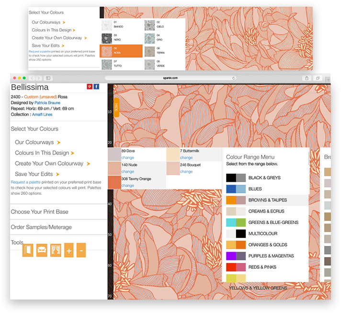
Task: Select the door view tool icon
Action: [28, 250]
